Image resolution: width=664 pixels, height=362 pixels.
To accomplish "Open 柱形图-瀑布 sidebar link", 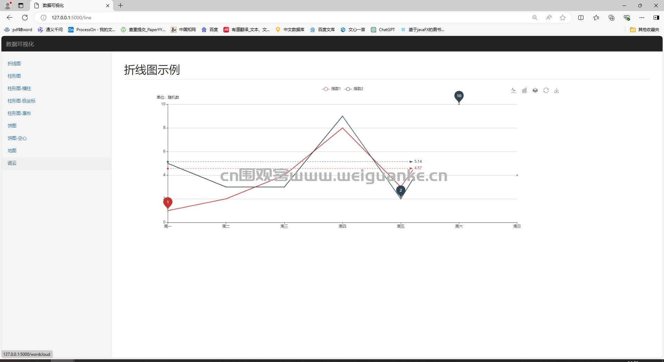I will 19,113.
